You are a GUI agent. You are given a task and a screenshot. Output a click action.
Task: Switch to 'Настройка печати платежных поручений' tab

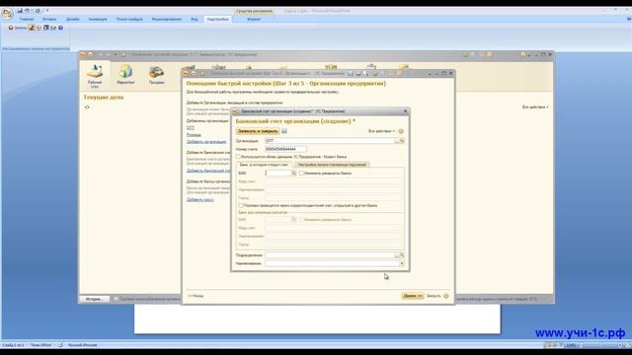click(x=332, y=165)
